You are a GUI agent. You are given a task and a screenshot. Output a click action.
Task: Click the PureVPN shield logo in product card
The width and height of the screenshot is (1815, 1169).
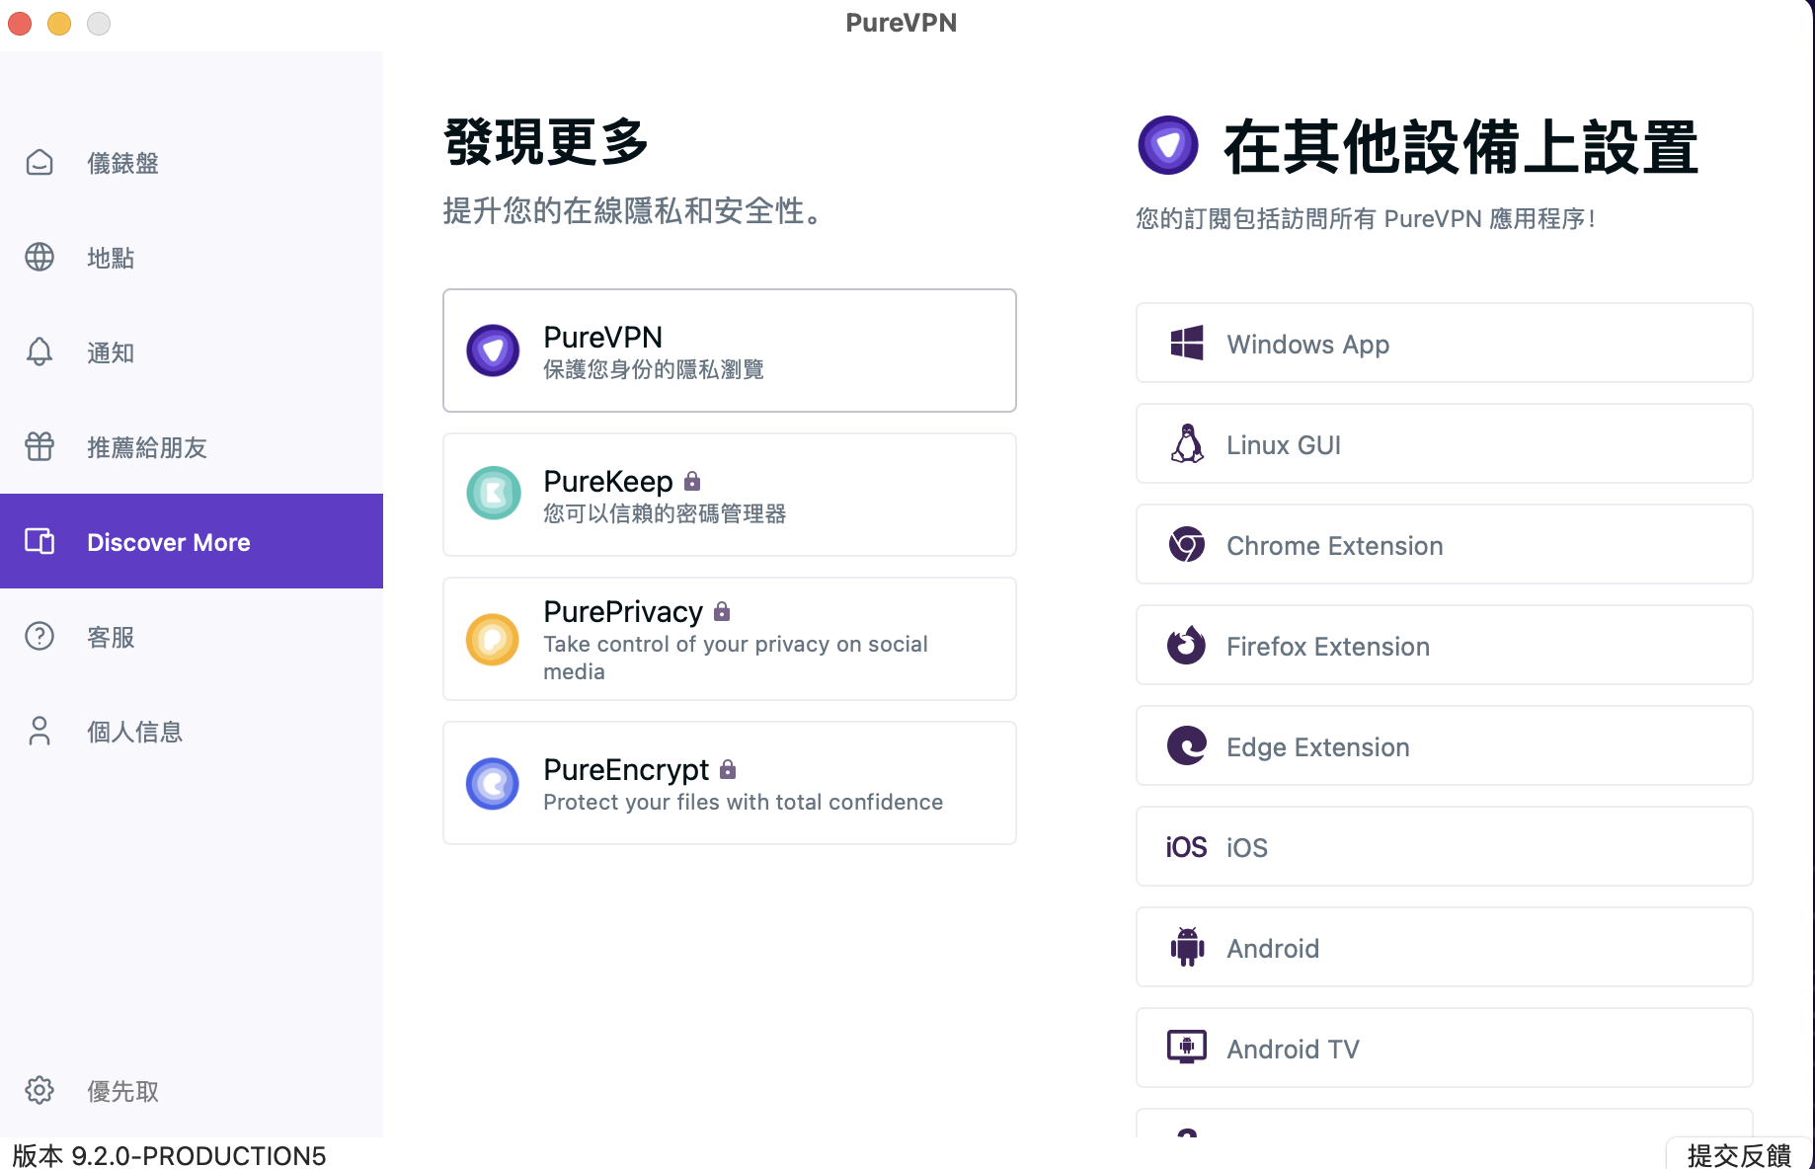(493, 351)
